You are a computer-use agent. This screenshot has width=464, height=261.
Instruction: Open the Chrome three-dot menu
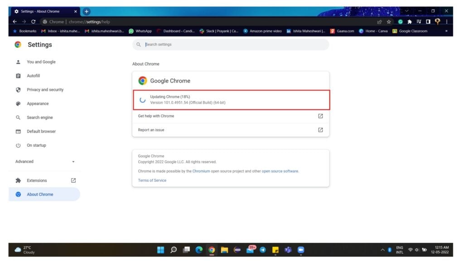(x=446, y=22)
